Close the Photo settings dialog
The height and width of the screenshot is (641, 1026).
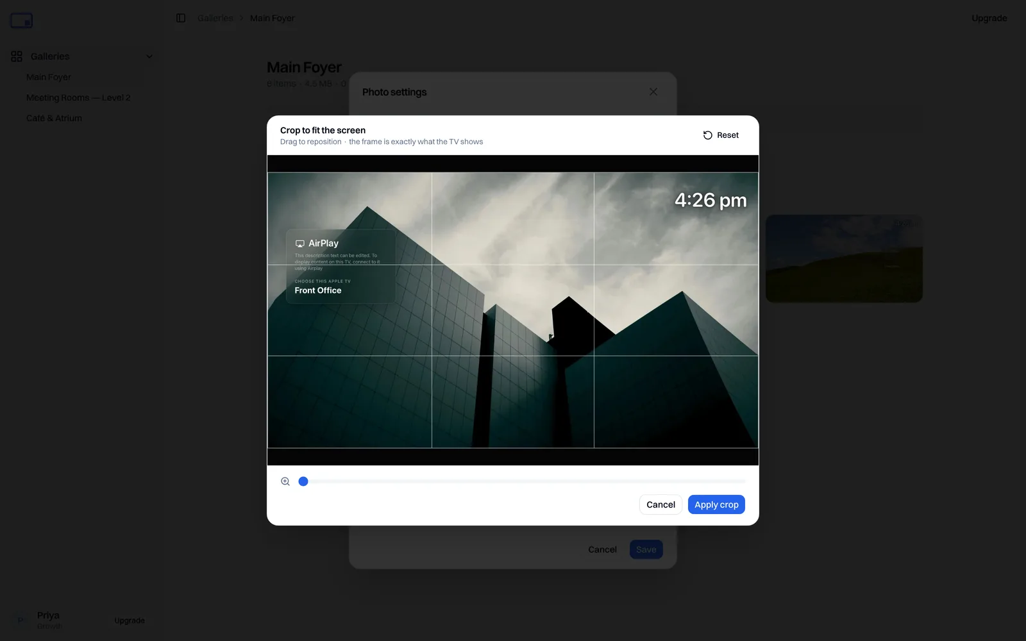[653, 92]
